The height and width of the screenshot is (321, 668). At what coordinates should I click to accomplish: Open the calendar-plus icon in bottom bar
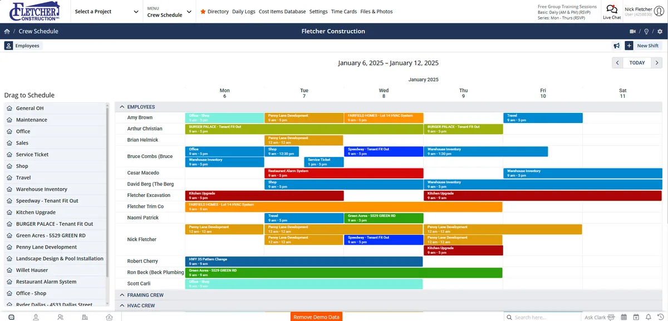[636, 317]
